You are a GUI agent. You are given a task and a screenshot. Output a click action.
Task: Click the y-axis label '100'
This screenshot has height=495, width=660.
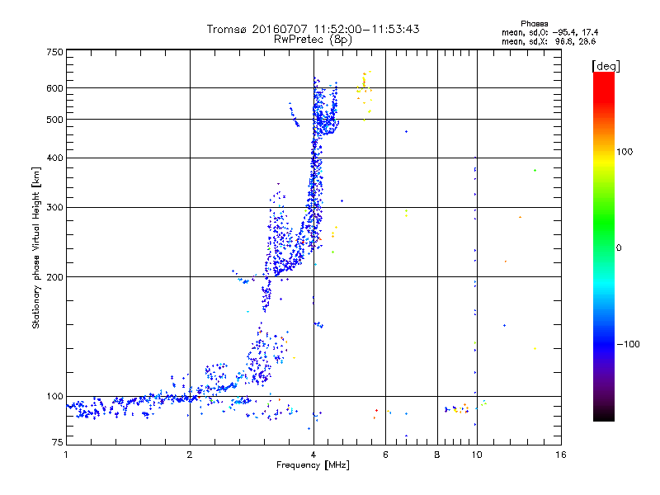54,396
